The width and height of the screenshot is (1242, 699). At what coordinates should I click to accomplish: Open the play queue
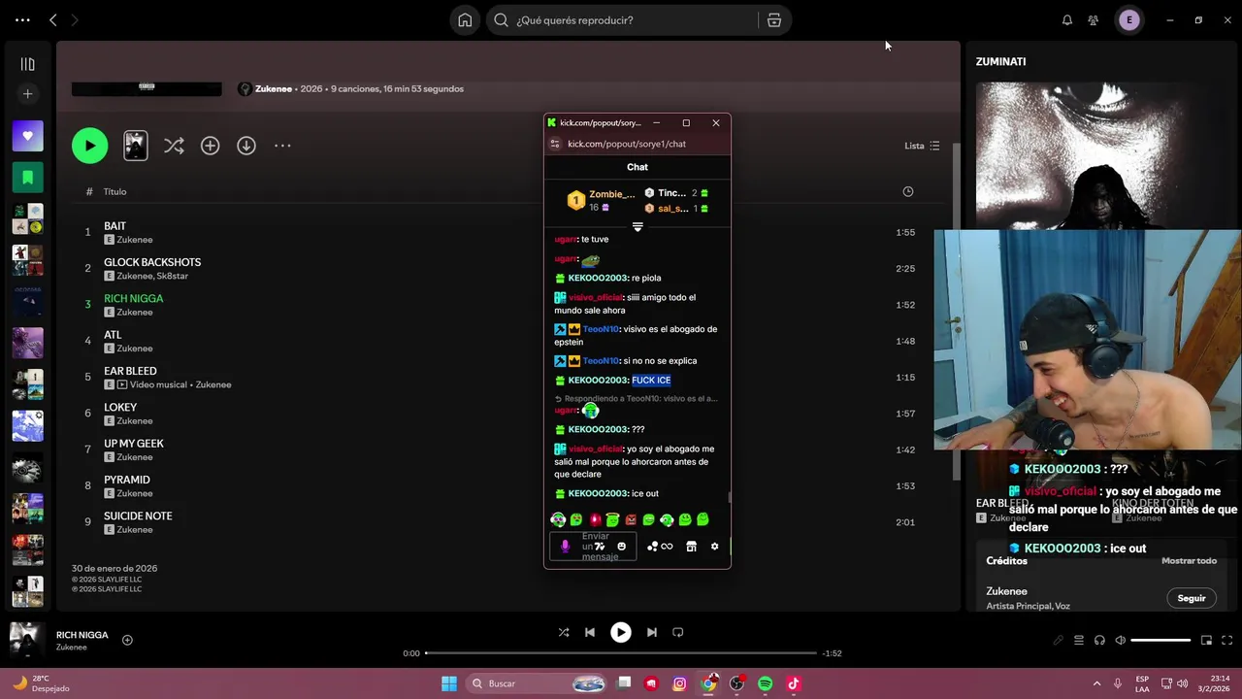click(x=1079, y=641)
